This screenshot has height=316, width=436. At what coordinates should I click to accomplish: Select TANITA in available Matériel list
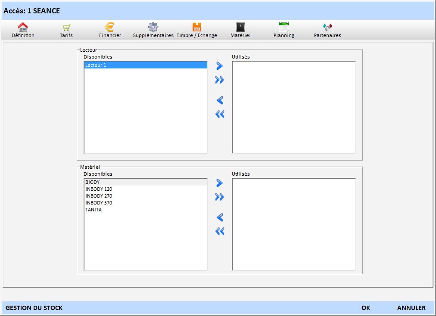click(93, 210)
